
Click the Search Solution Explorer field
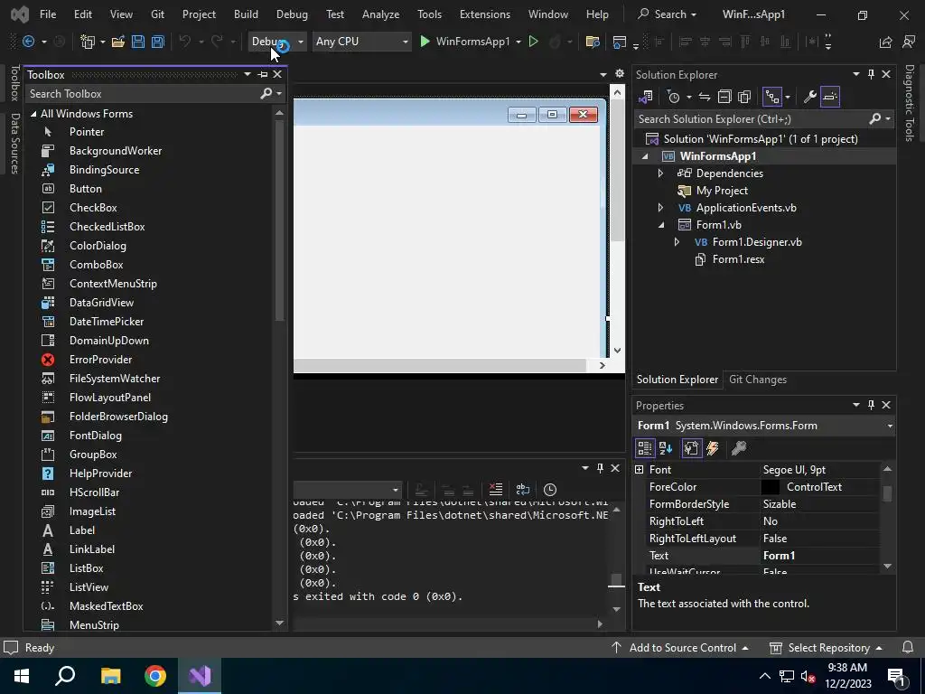(751, 119)
